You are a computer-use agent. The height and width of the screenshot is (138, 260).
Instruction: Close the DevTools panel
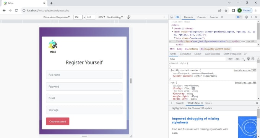click(x=256, y=17)
